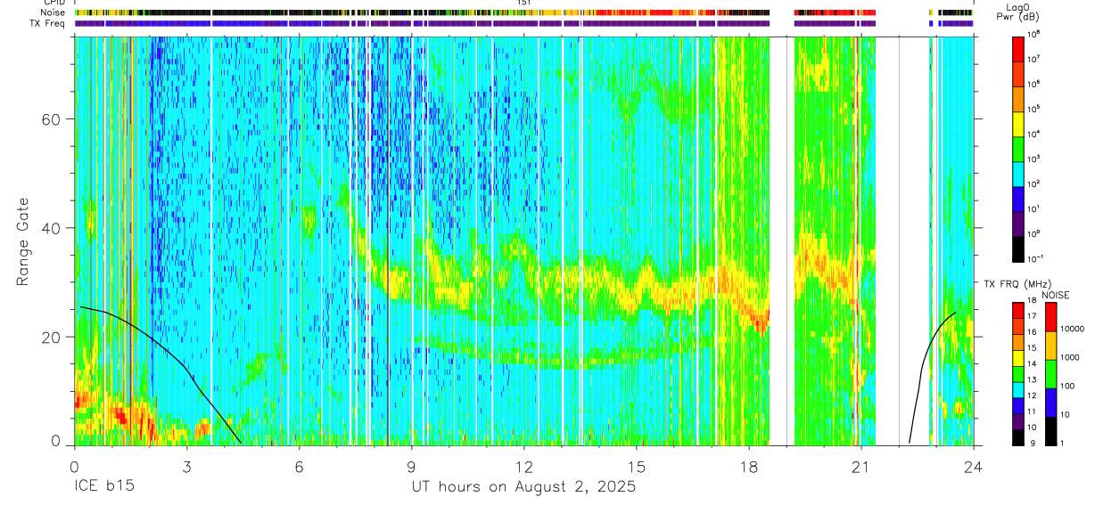Click x-axis hour tick label '12'
This screenshot has height=505, width=1095.
coord(523,466)
